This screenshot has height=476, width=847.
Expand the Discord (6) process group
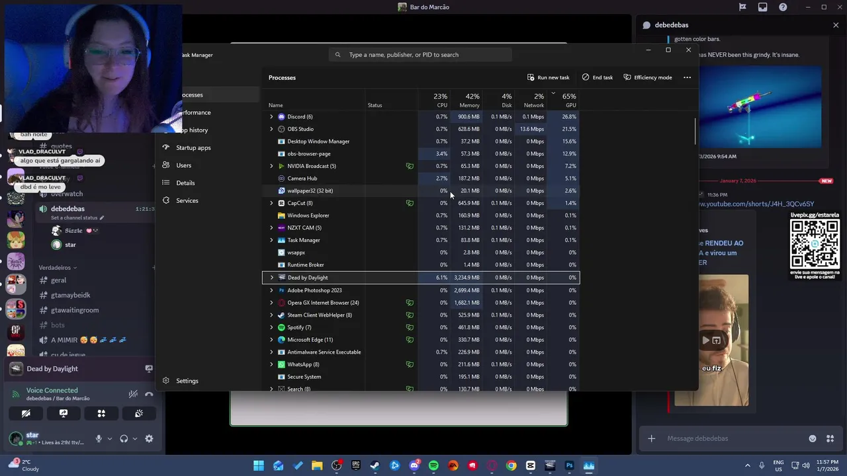pos(271,117)
